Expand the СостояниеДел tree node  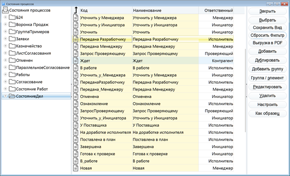click(6, 96)
